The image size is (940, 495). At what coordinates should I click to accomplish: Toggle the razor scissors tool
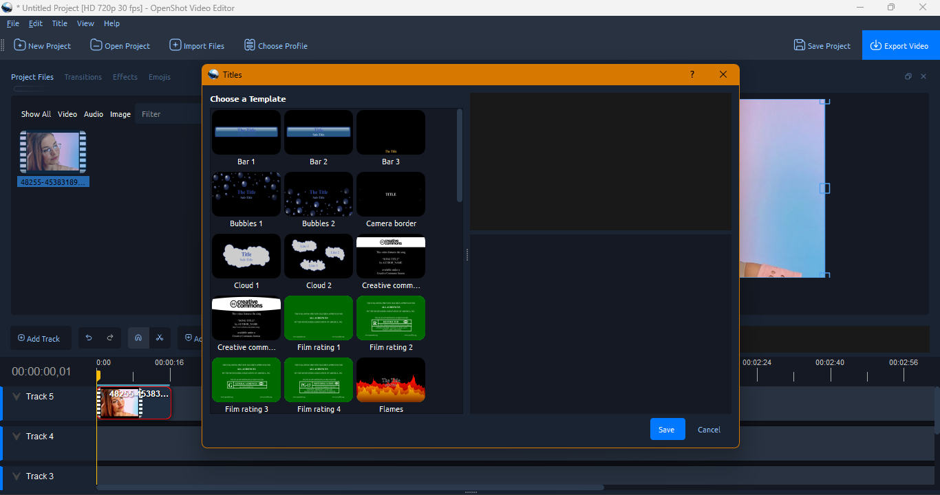[160, 338]
